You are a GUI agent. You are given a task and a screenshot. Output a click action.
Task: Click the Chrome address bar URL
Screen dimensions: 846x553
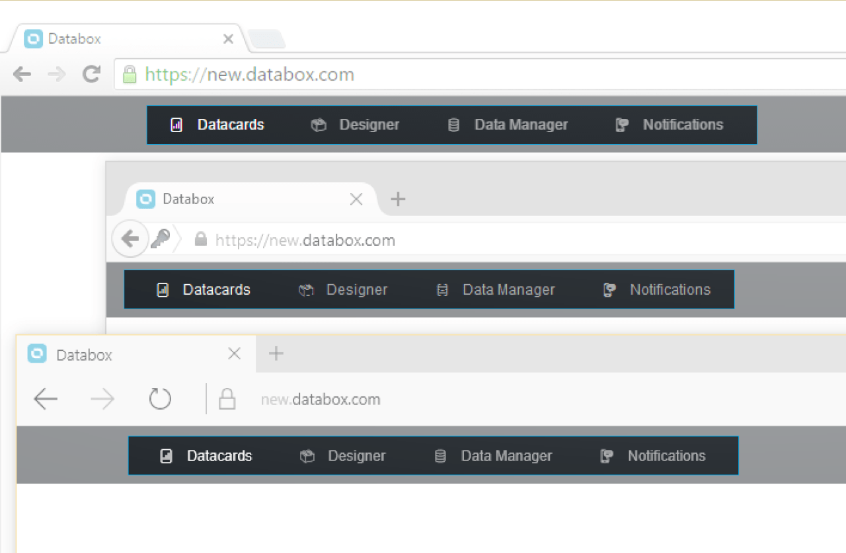coord(250,74)
